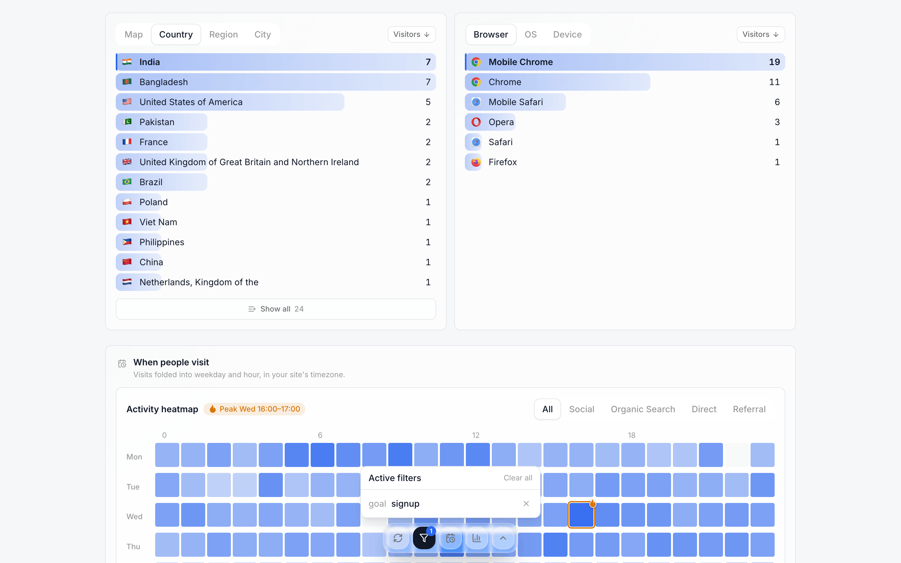Click the Firefox browser icon
Screen dimensions: 901x563
point(476,162)
